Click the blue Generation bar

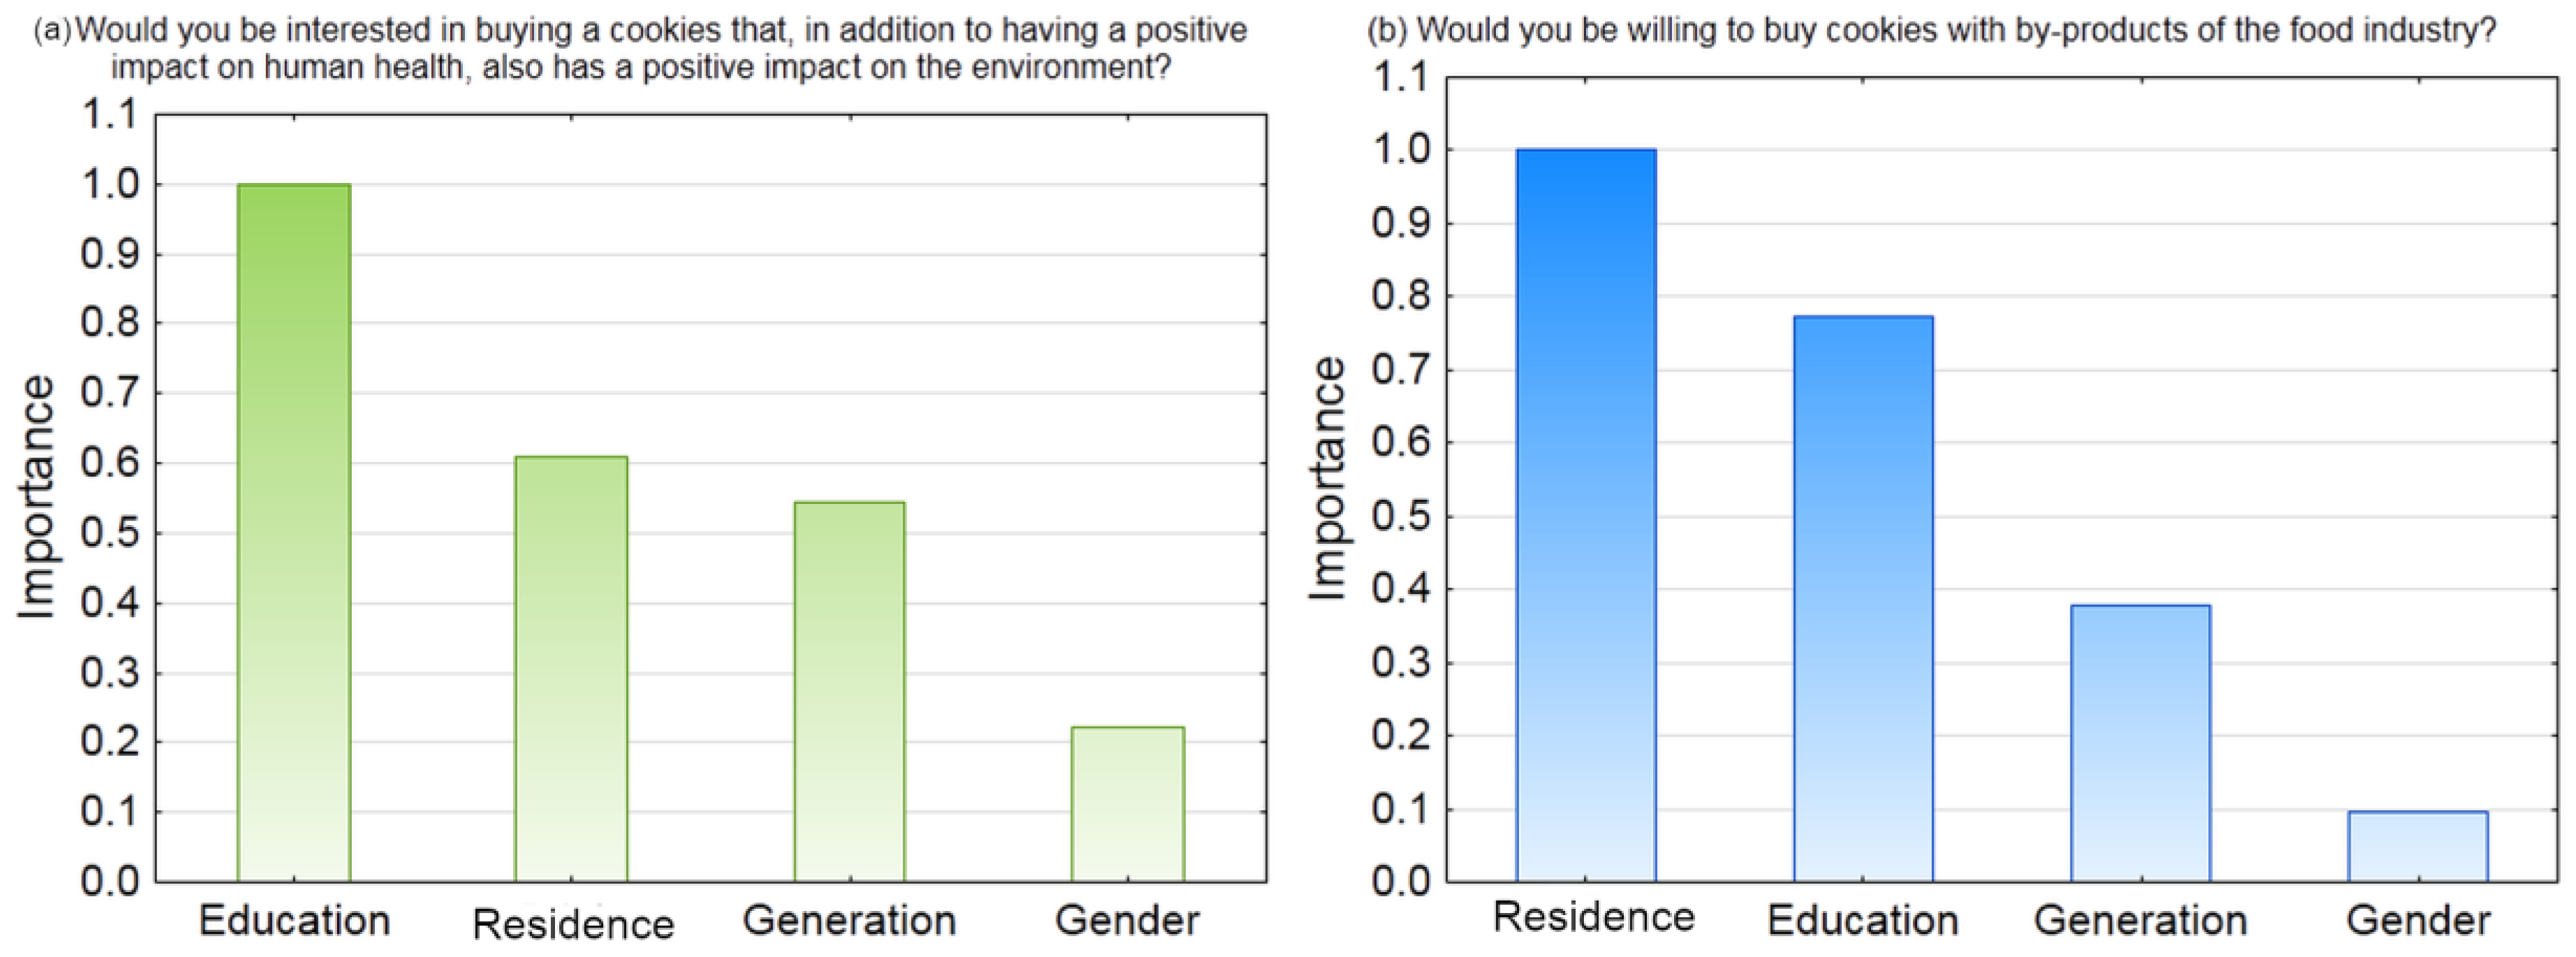coord(2140,743)
